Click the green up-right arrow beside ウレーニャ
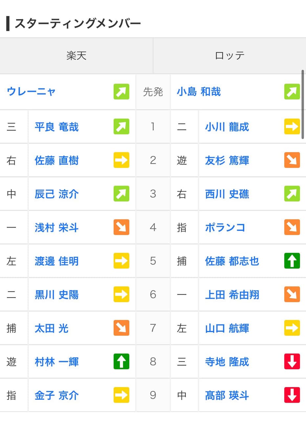The width and height of the screenshot is (306, 421). (121, 92)
